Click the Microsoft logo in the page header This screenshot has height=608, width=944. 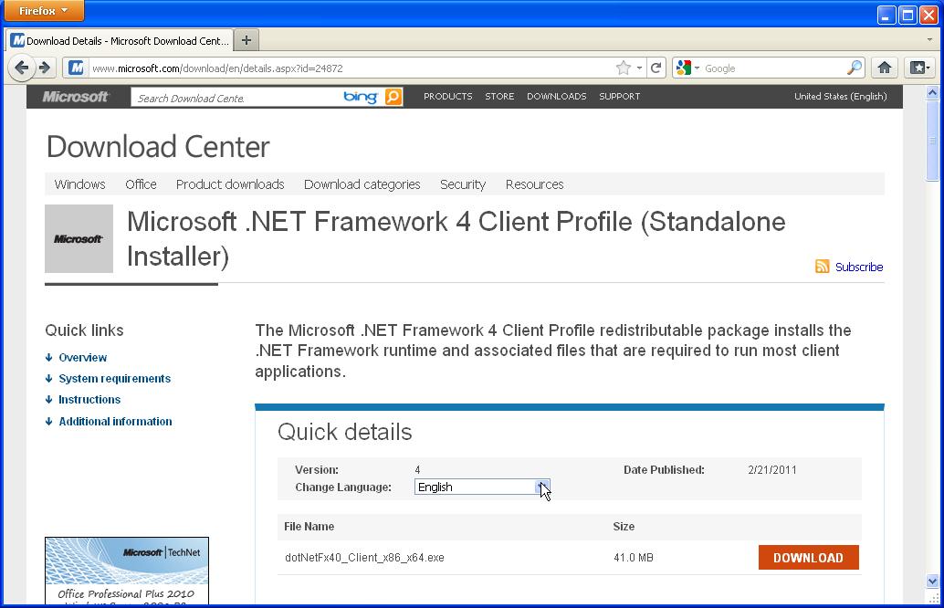point(76,96)
